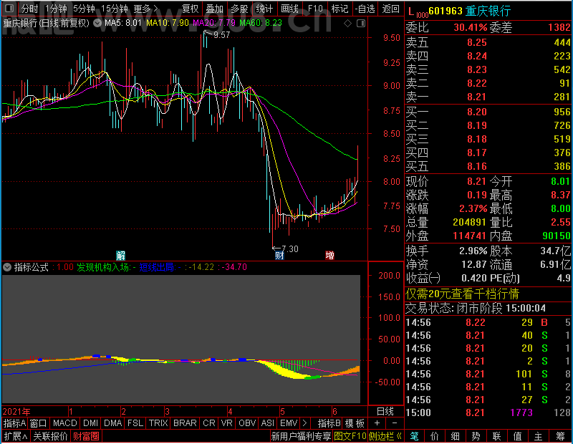Switch indicator to TRIX
573x444 pixels.
pyautogui.click(x=158, y=423)
